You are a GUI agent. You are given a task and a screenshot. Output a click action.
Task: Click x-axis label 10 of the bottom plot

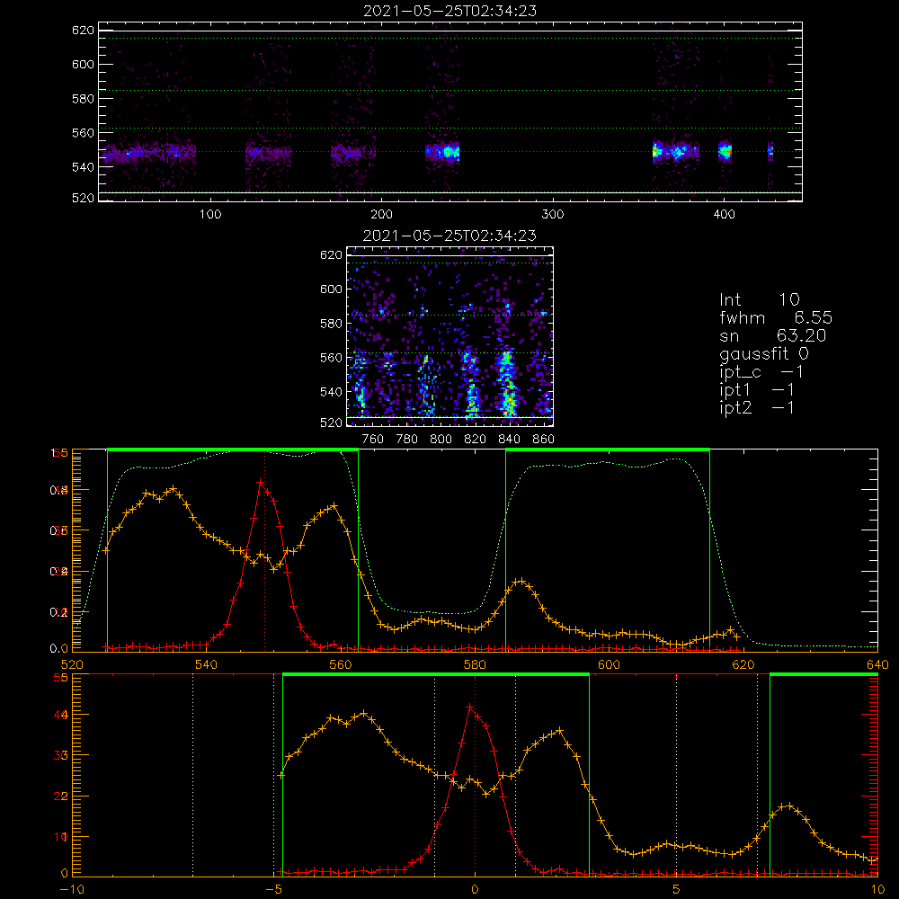coord(877,890)
